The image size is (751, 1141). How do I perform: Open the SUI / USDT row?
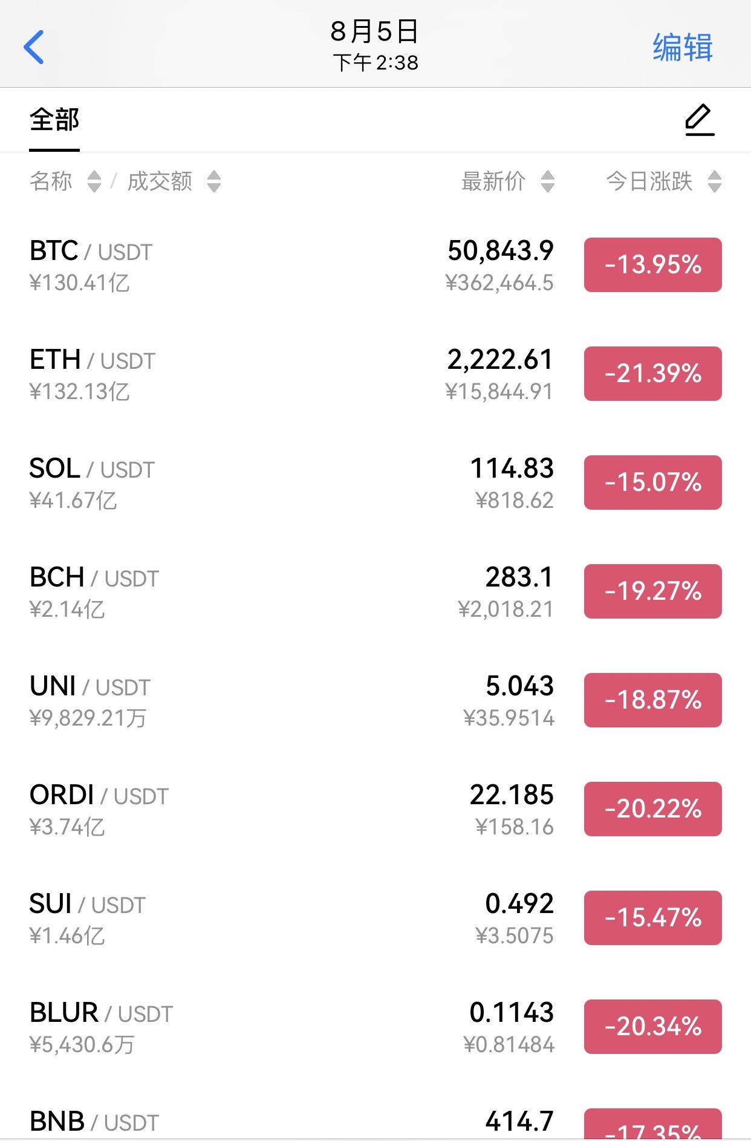point(375,918)
